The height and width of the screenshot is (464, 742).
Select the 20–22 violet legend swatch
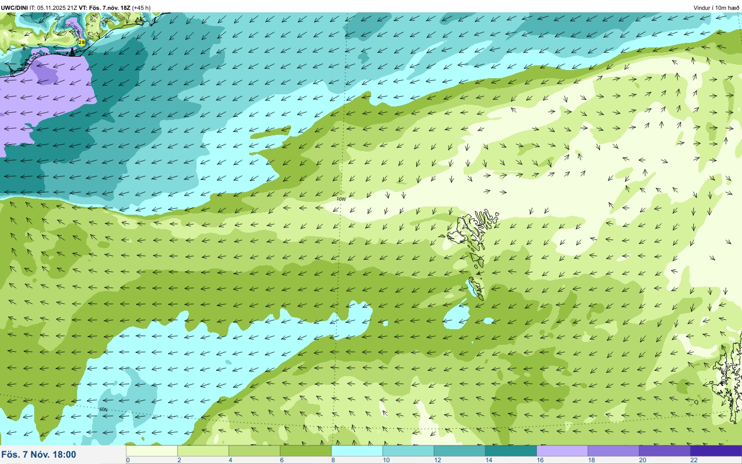665,451
